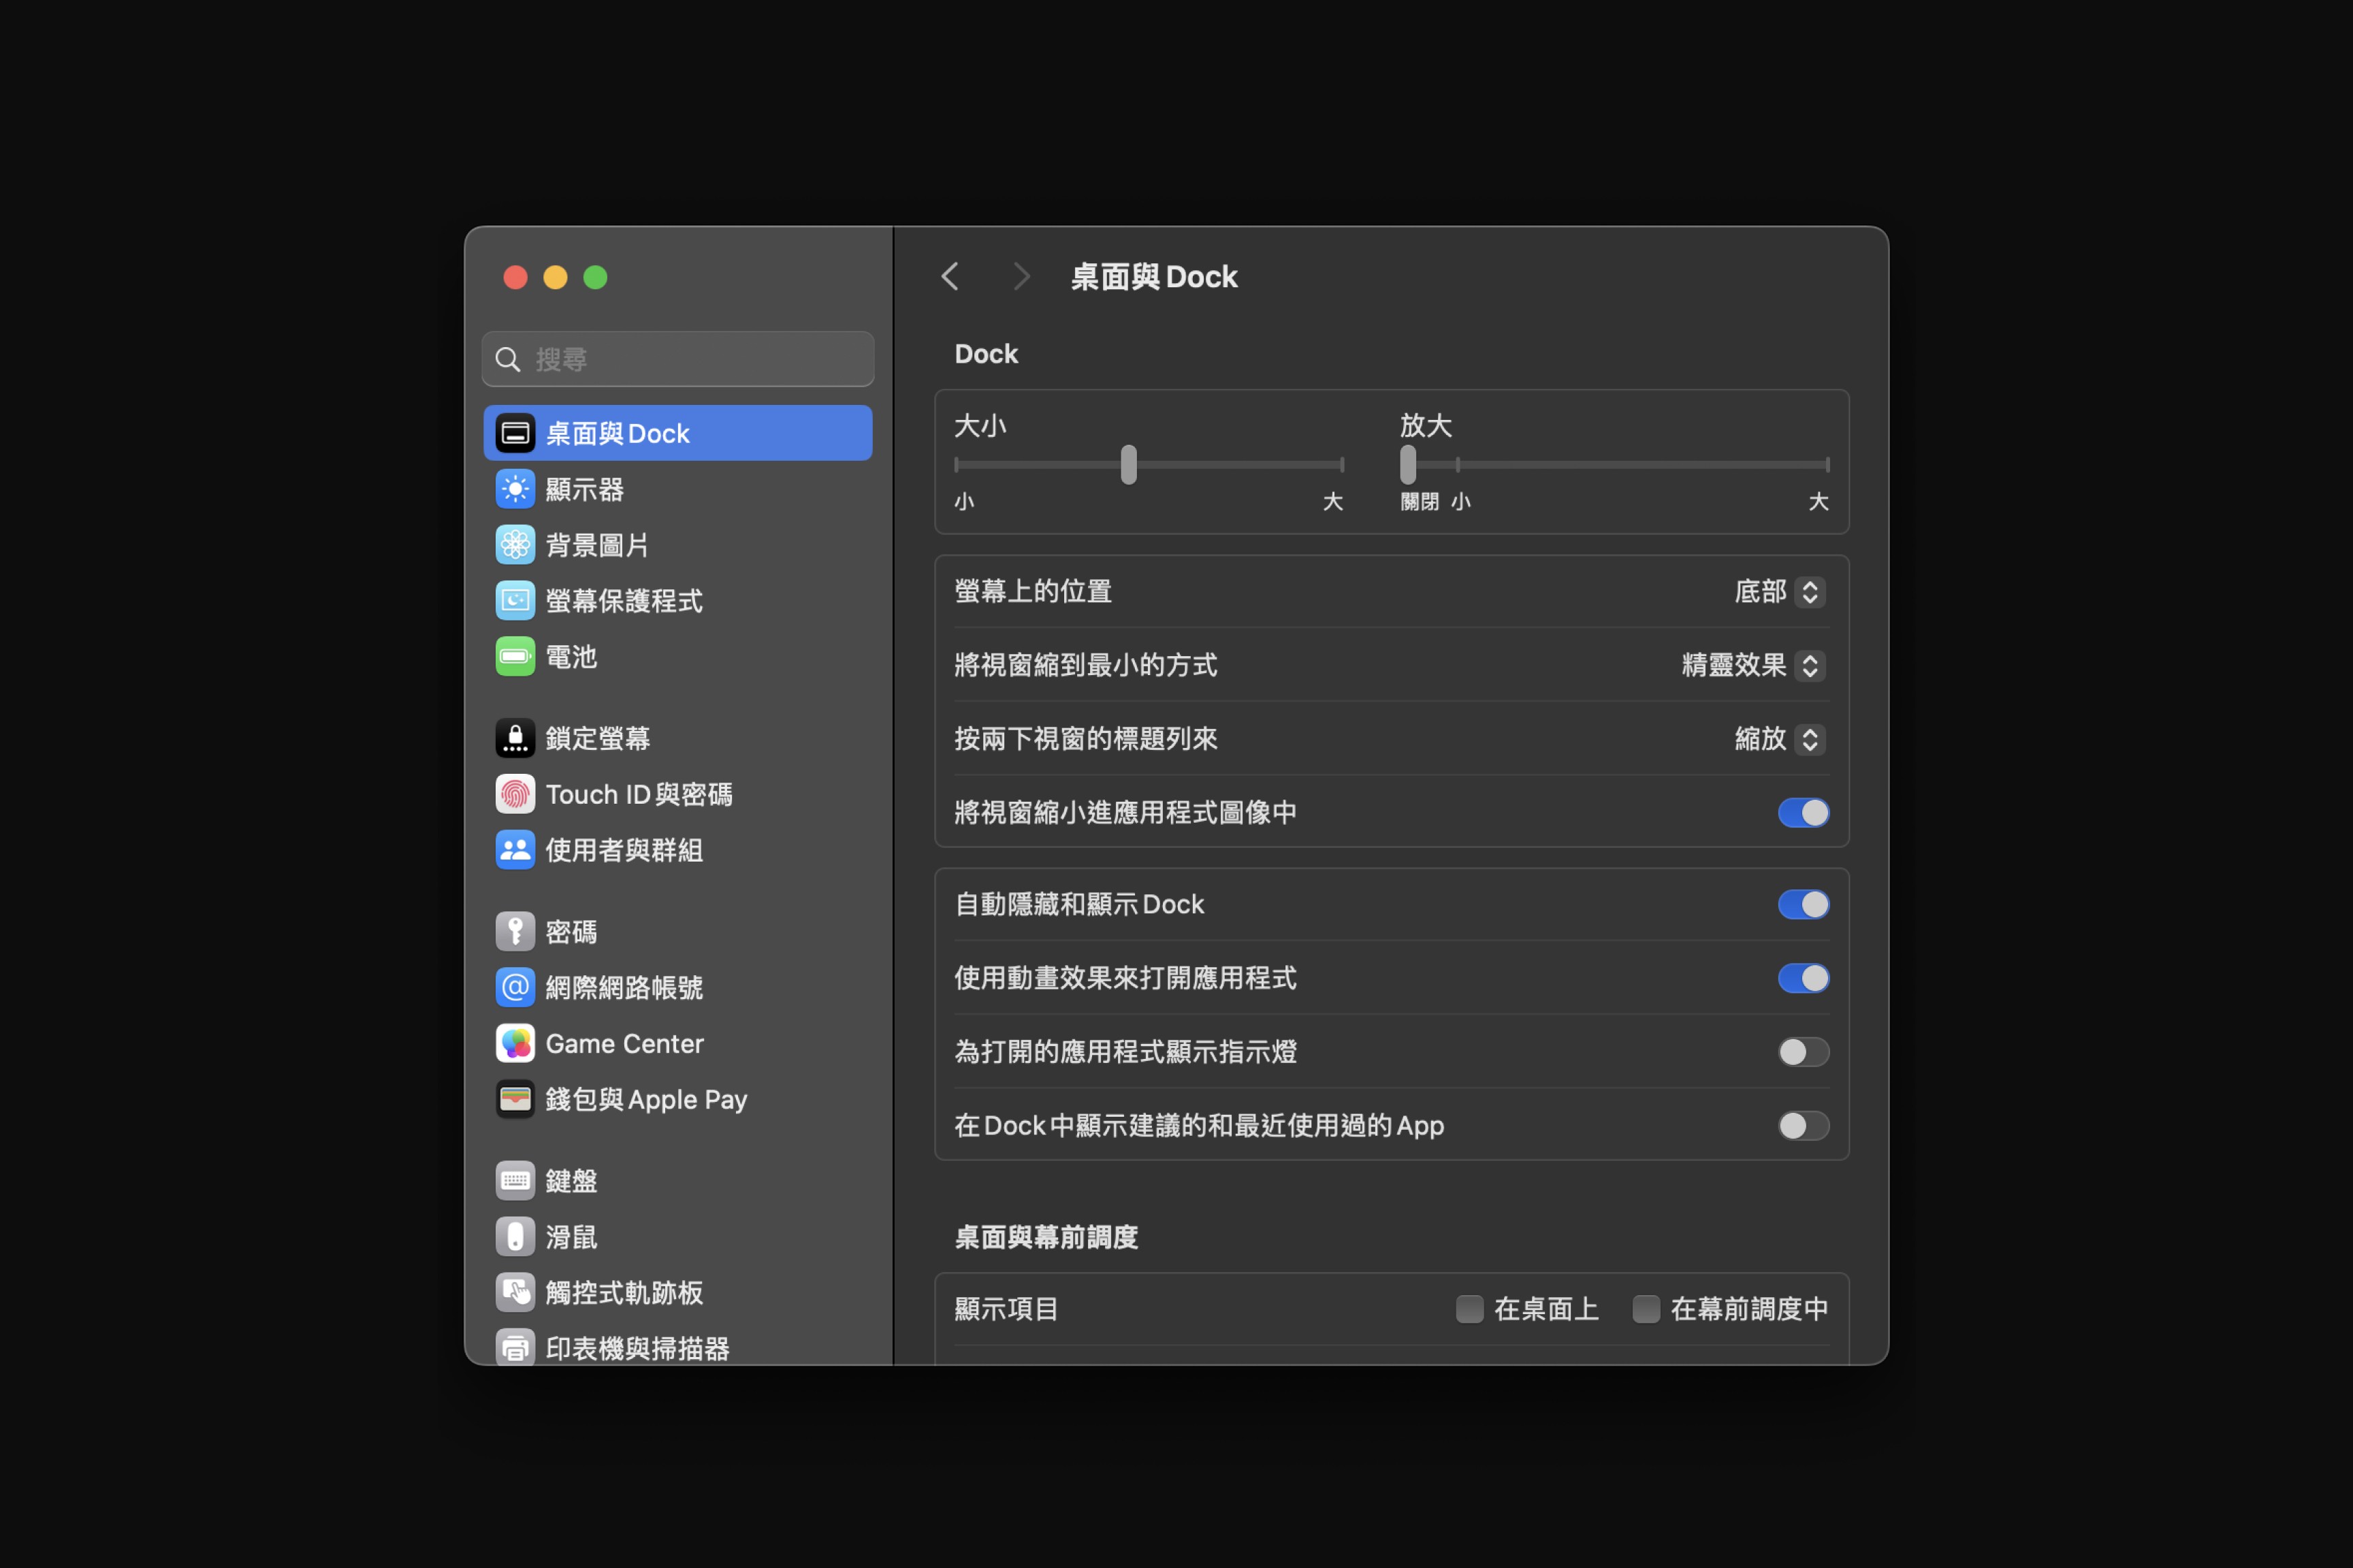2353x1568 pixels.
Task: Click the 顯示器 (Displays) sidebar icon
Action: click(515, 489)
